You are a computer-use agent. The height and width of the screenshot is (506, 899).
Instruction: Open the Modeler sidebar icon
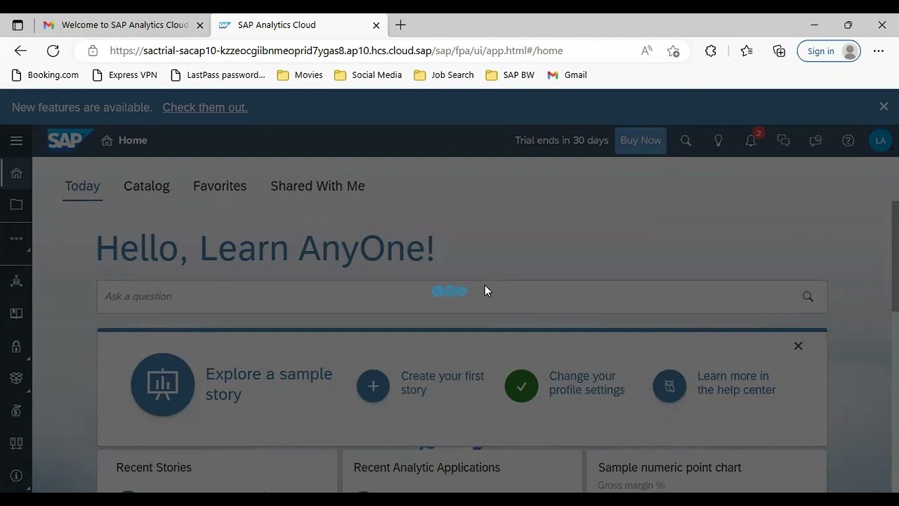(16, 281)
